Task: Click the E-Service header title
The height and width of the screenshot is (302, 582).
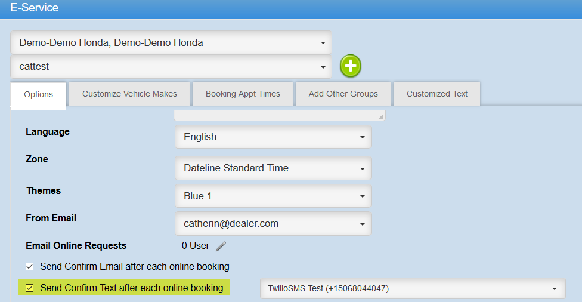Action: pyautogui.click(x=34, y=8)
